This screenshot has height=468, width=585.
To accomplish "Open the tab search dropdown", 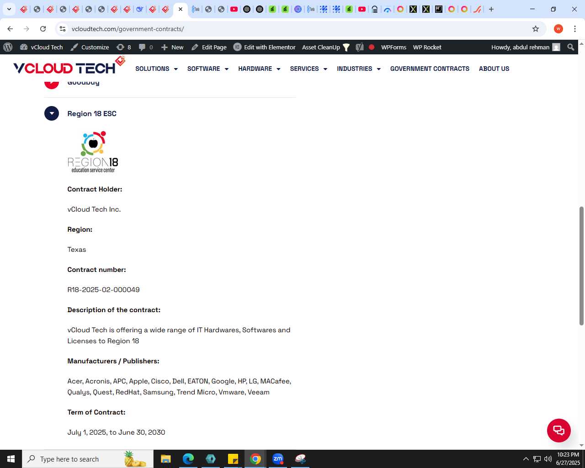I will pyautogui.click(x=9, y=9).
